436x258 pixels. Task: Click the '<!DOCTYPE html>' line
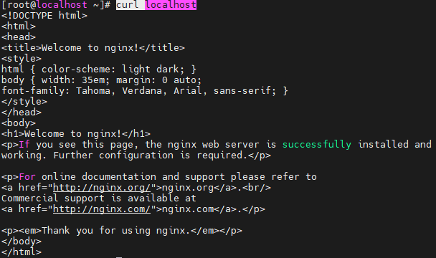[x=44, y=16]
